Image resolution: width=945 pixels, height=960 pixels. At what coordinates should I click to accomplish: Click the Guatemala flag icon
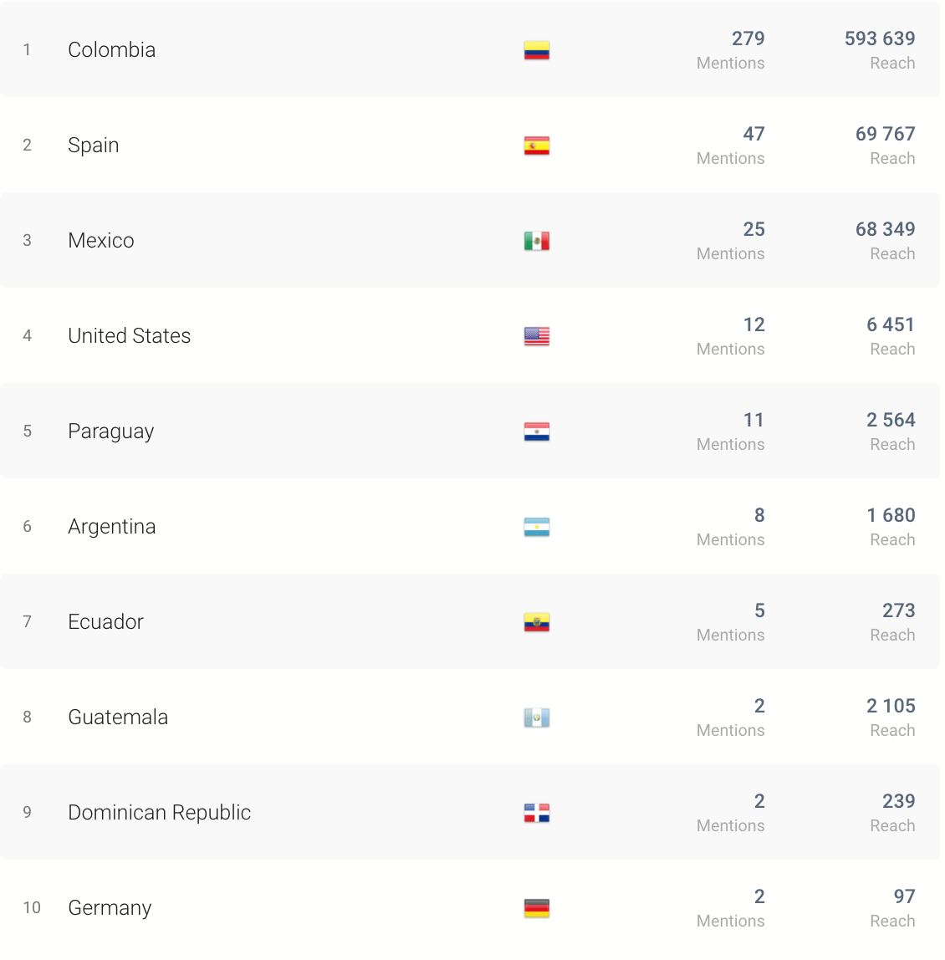click(537, 717)
